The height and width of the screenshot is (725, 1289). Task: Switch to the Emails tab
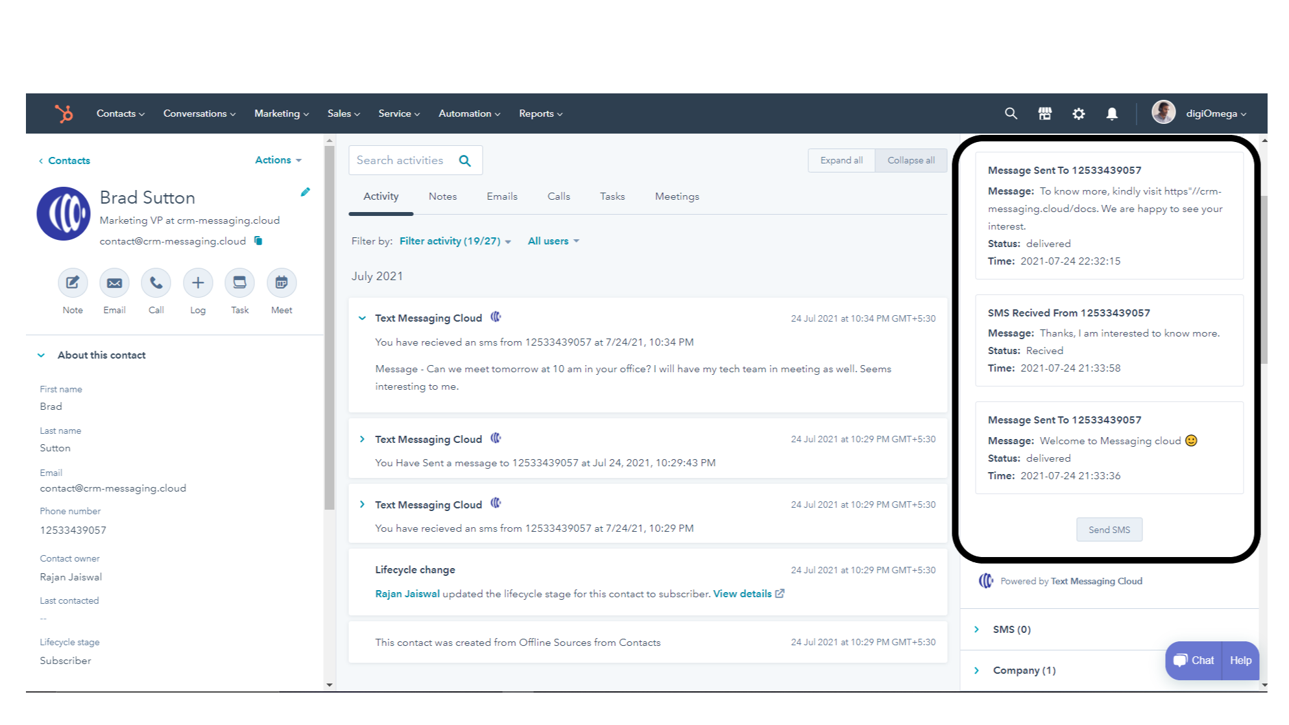click(502, 196)
